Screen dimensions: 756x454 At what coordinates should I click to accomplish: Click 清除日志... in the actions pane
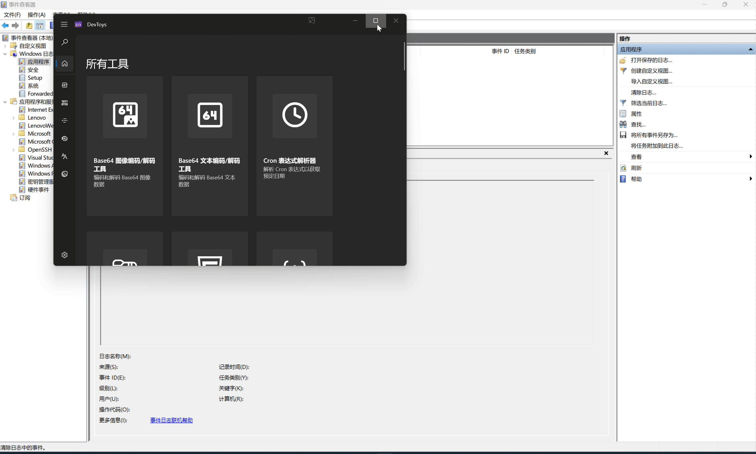643,92
